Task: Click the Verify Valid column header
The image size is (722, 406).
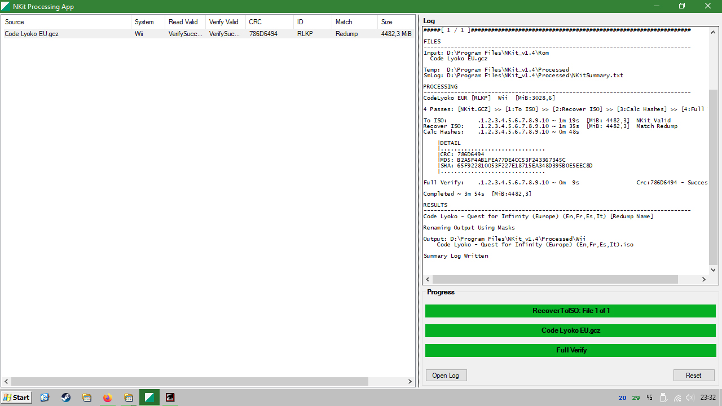Action: coord(226,22)
